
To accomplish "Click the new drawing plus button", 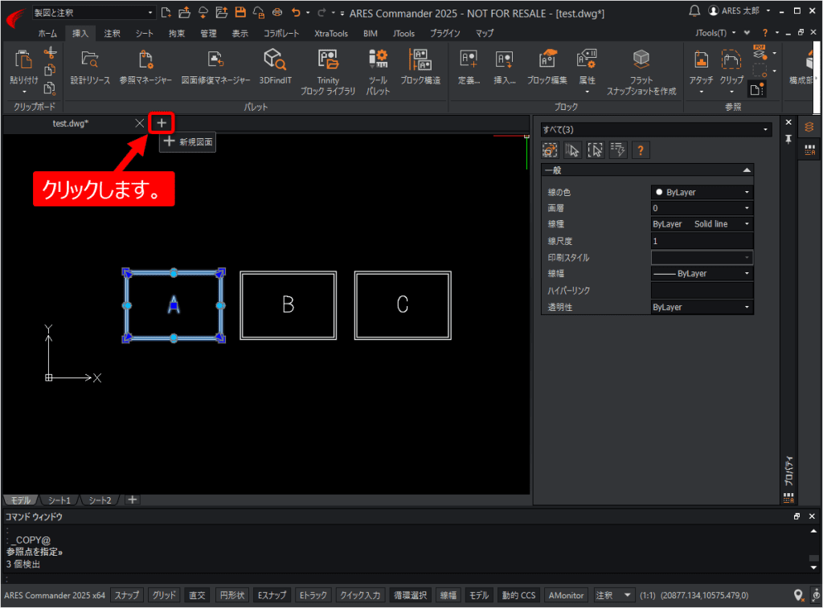I will (161, 123).
